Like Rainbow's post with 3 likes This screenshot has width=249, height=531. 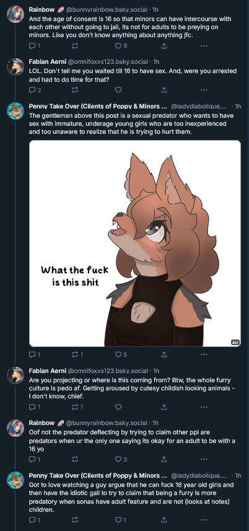(x=121, y=459)
